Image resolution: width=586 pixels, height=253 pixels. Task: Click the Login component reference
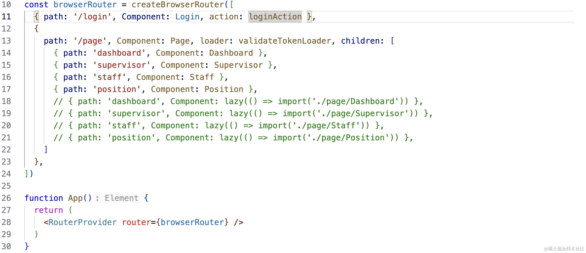187,17
